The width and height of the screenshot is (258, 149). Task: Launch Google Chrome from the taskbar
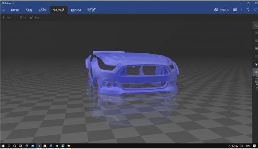(x=57, y=146)
